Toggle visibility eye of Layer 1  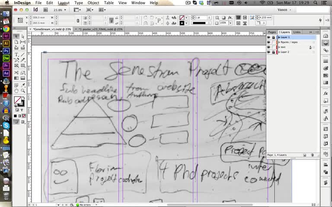[269, 38]
